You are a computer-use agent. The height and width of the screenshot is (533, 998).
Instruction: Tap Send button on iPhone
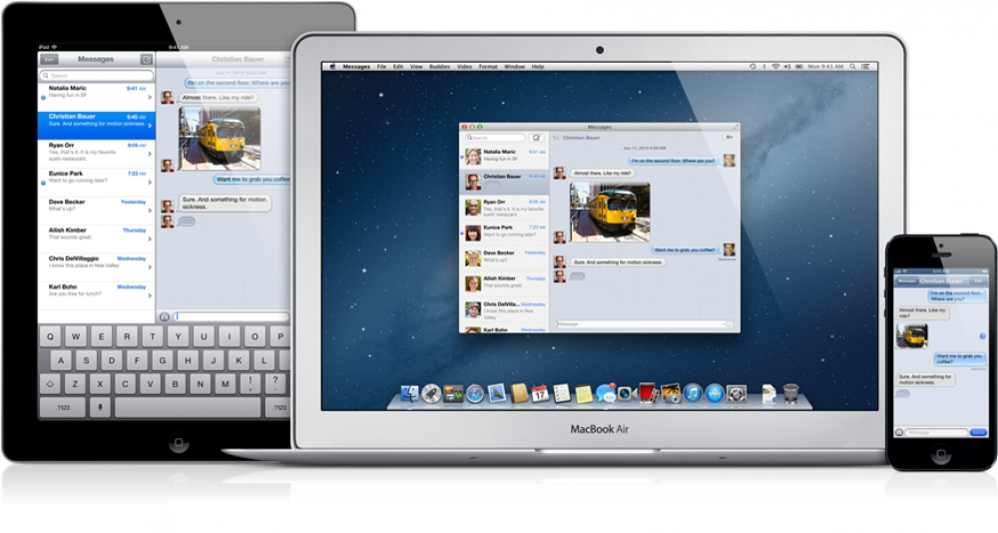(x=978, y=432)
